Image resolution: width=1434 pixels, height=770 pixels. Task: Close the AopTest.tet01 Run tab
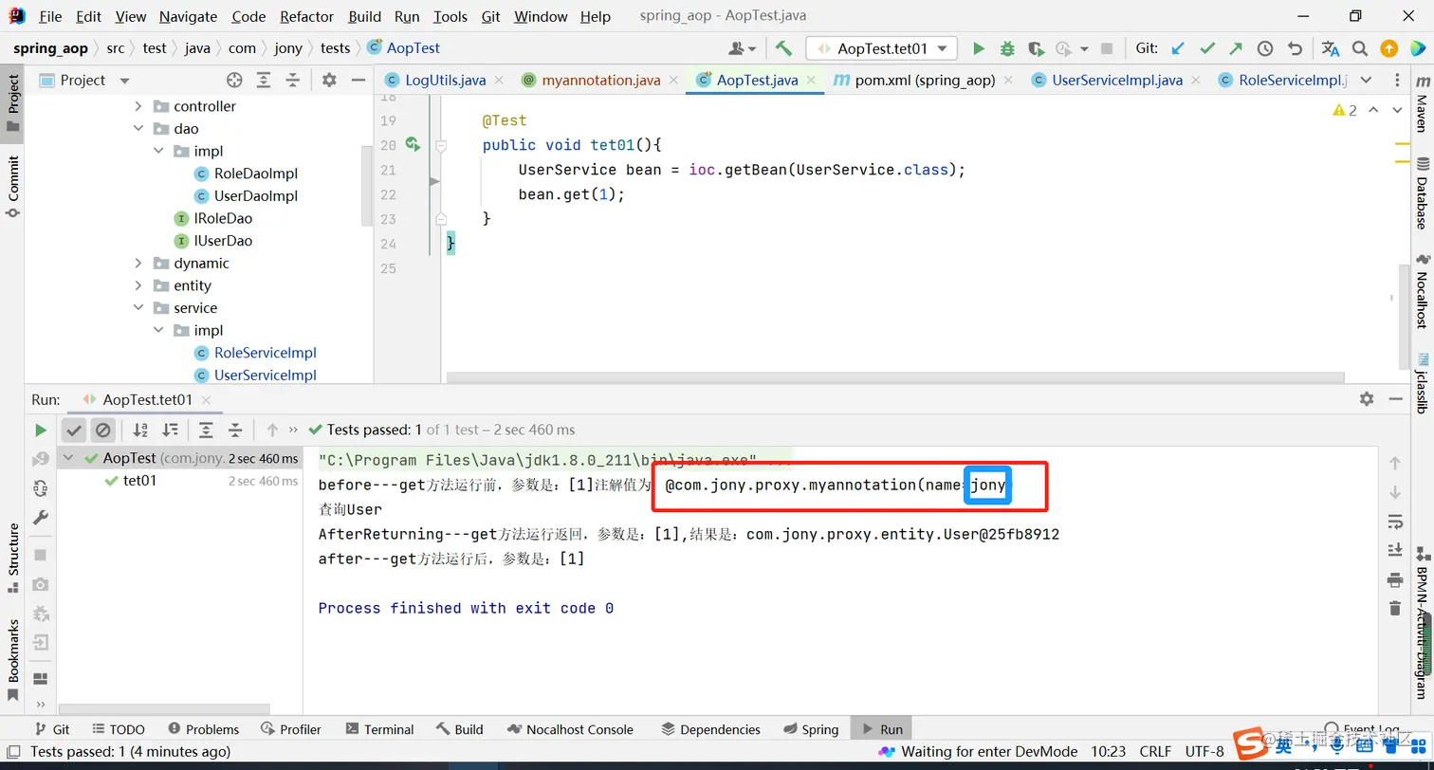(207, 400)
